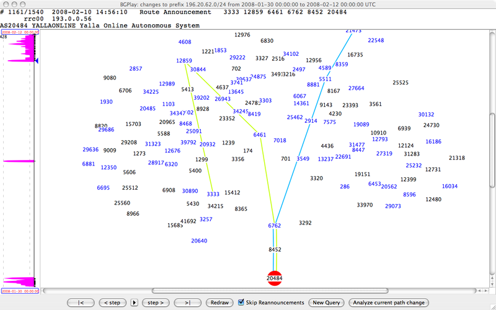Select node 6461 in the graph
Viewport: 496px width, 310px height.
pos(260,135)
